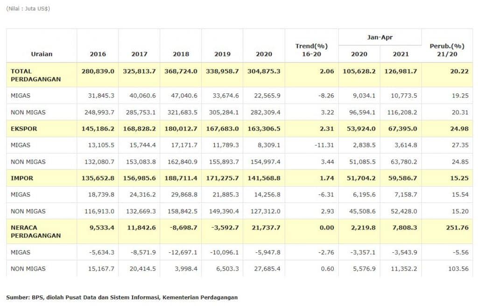Image resolution: width=478 pixels, height=306 pixels.
Task: Click the Uraian column header
Action: pyautogui.click(x=42, y=54)
